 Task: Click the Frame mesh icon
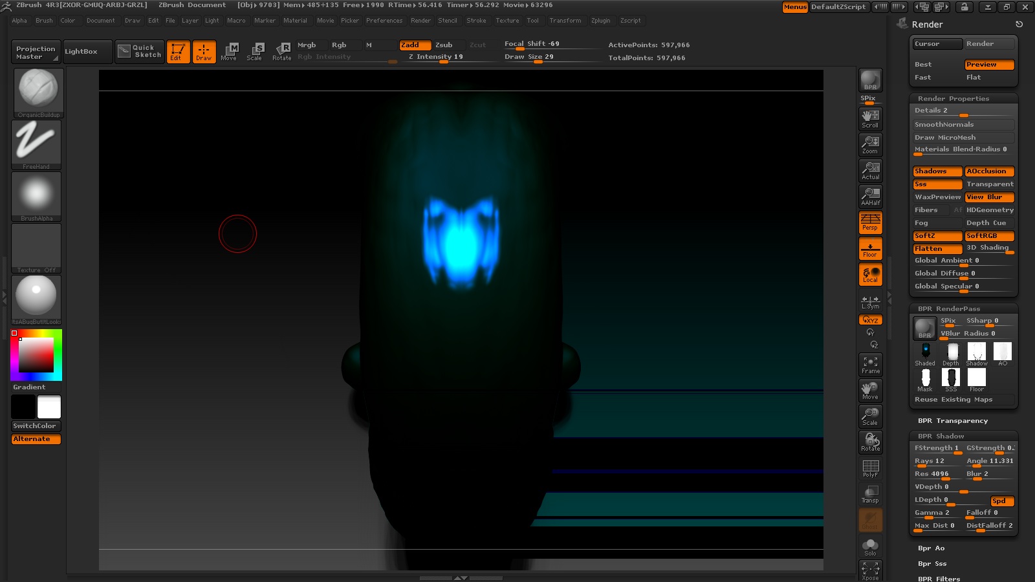click(x=870, y=365)
